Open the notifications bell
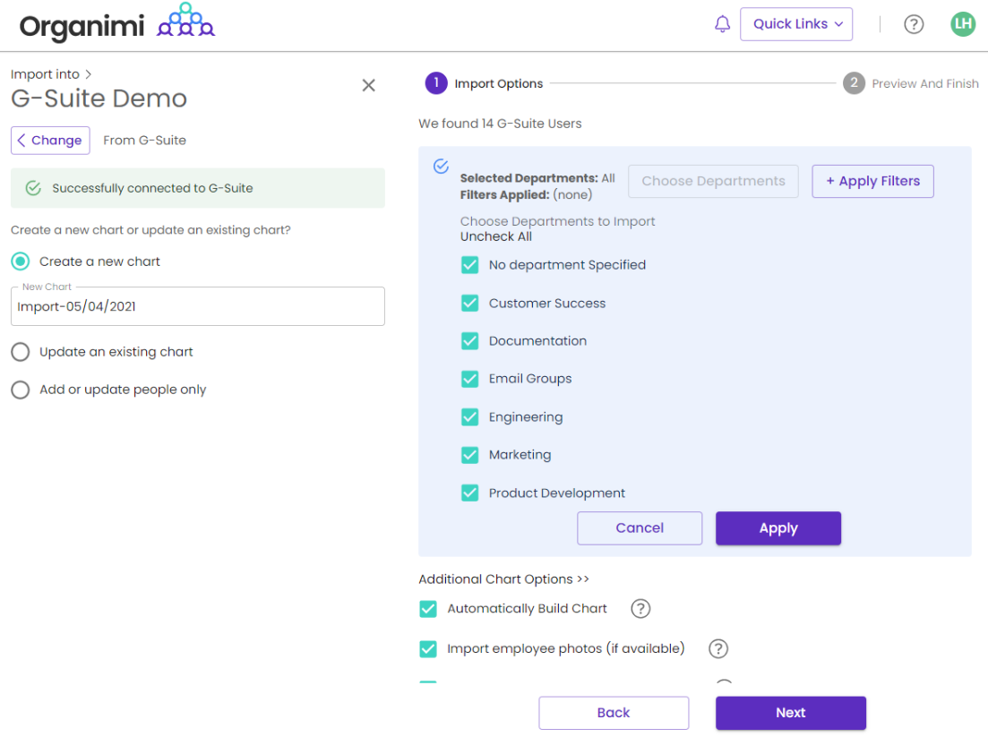Viewport: 988px width, 737px height. [x=722, y=24]
